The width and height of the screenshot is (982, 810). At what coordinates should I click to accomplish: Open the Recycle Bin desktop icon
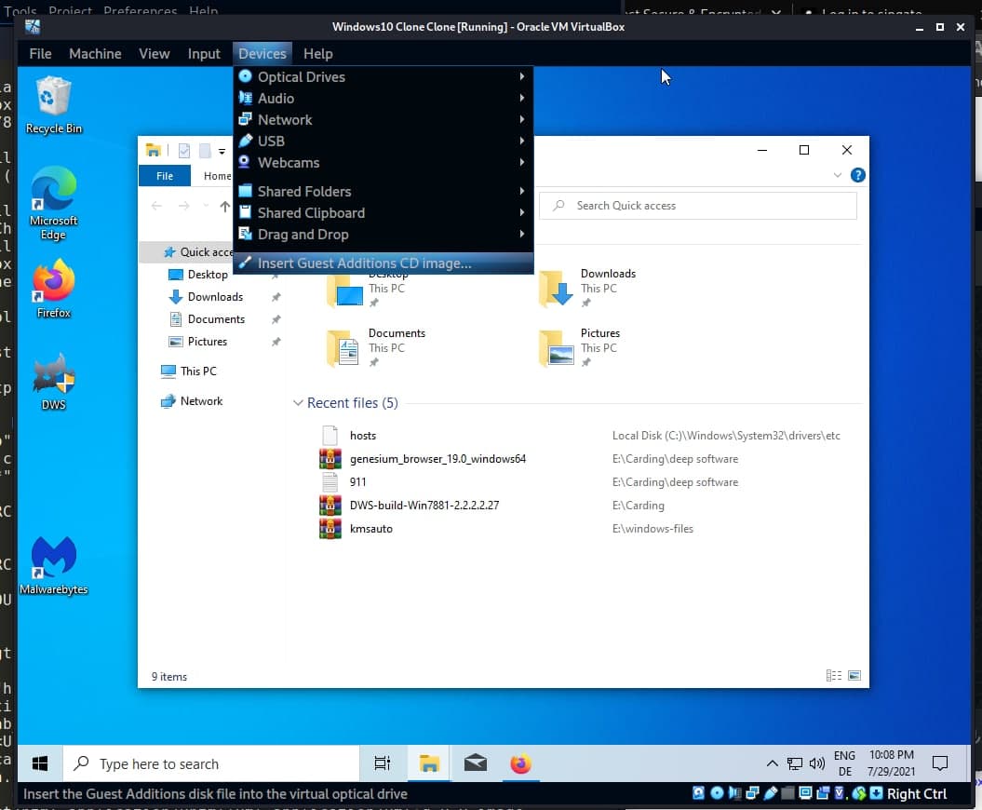coord(53,104)
